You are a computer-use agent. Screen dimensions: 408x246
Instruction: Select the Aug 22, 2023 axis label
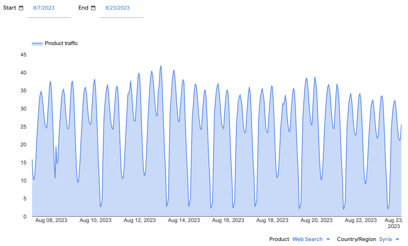361,220
